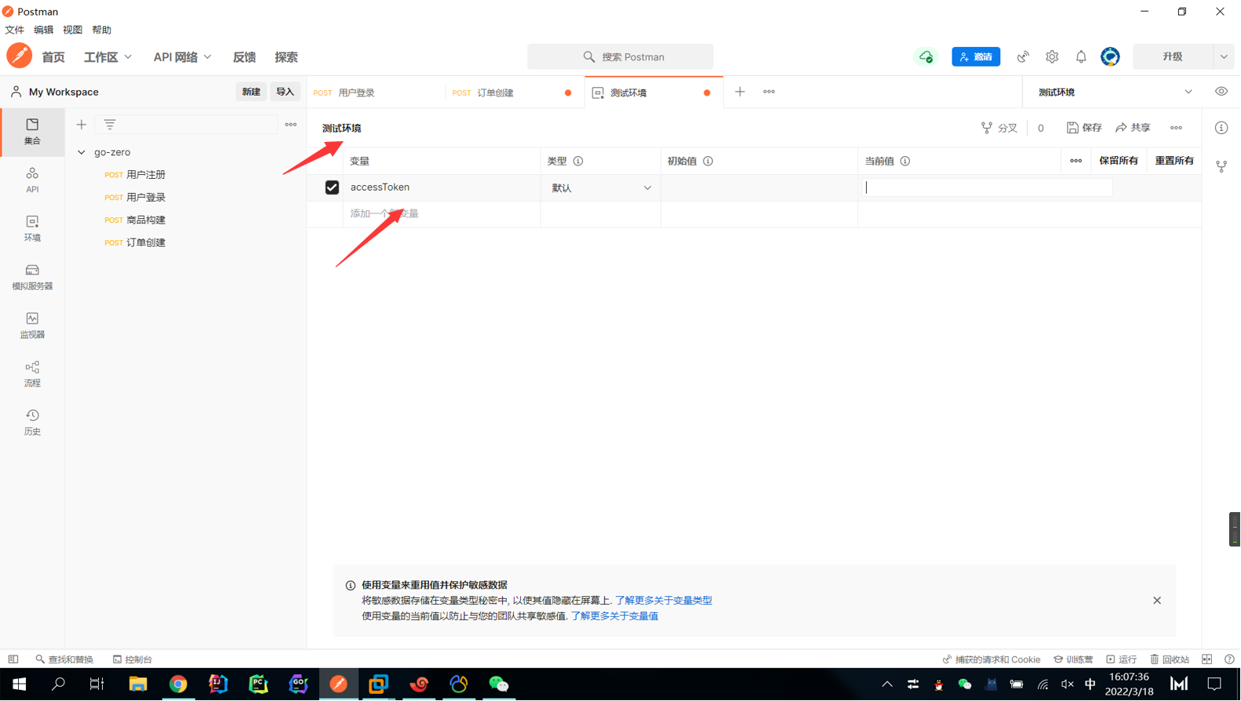Image resolution: width=1241 pixels, height=701 pixels.
Task: Open the settings gear icon
Action: pos(1052,56)
